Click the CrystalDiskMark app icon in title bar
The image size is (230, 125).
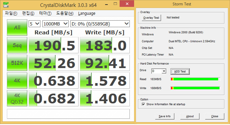click(x=6, y=5)
